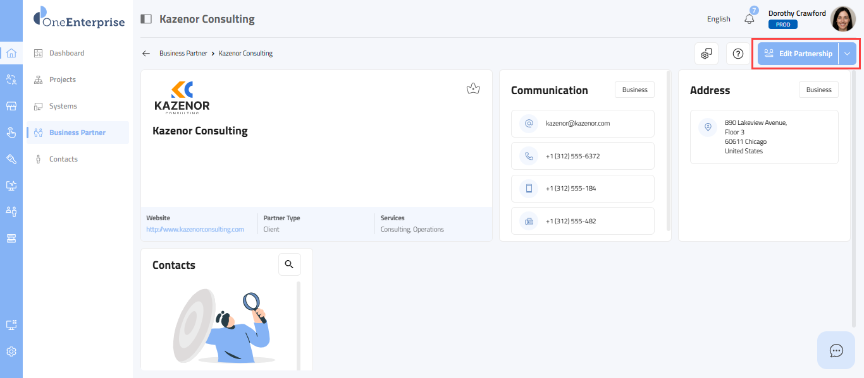Click the help question mark icon
The image size is (864, 378).
click(x=737, y=54)
